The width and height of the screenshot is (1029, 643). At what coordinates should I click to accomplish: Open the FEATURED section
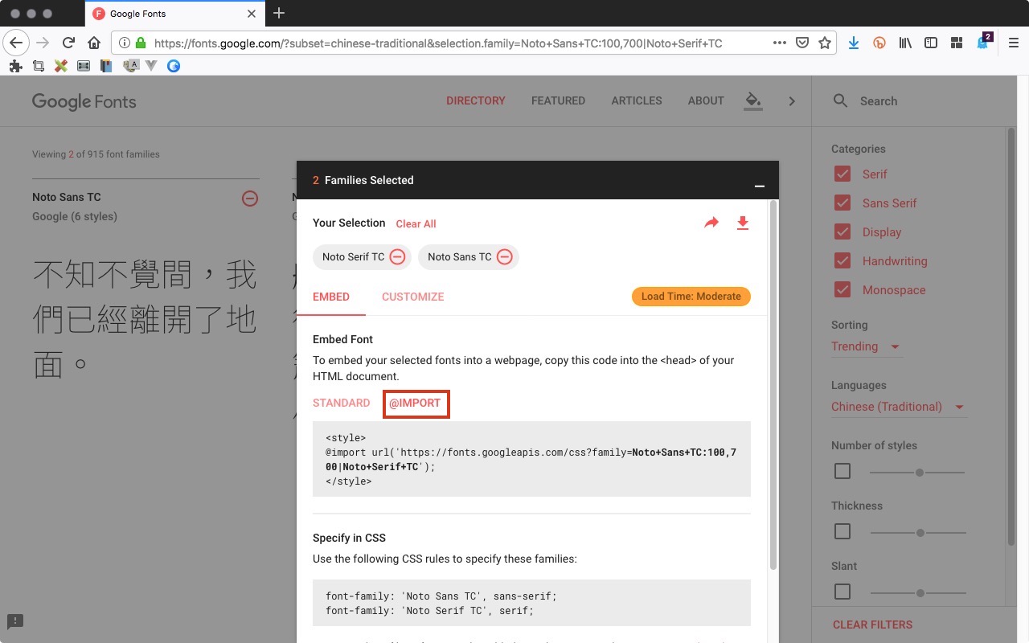[558, 100]
